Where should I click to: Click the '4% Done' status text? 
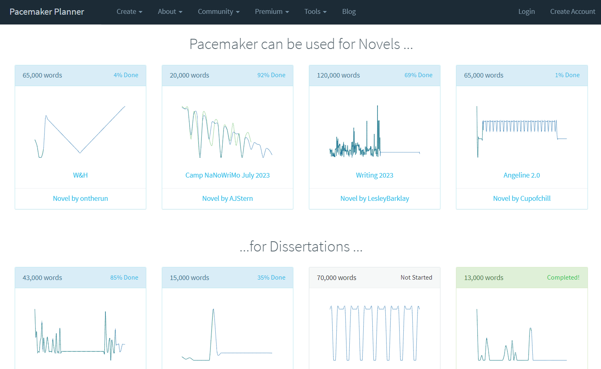126,75
